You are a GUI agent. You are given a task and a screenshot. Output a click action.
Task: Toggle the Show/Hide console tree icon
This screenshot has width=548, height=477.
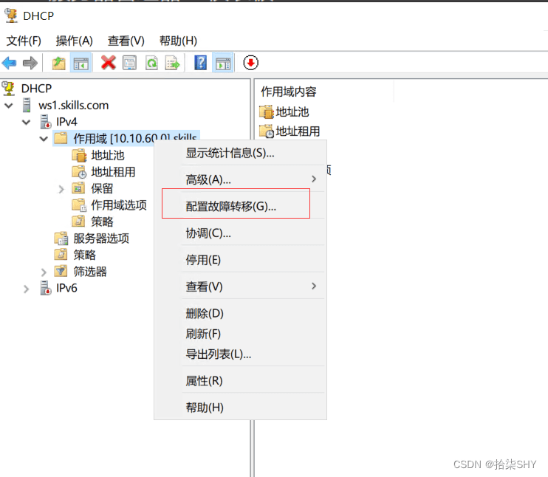[x=81, y=64]
